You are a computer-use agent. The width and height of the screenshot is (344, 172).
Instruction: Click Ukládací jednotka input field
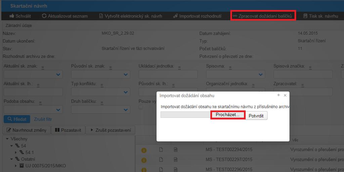click(x=168, y=75)
